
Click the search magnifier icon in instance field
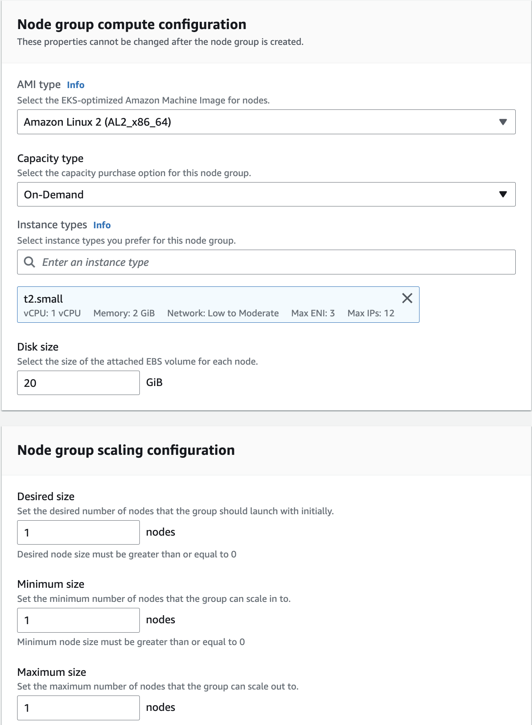30,262
